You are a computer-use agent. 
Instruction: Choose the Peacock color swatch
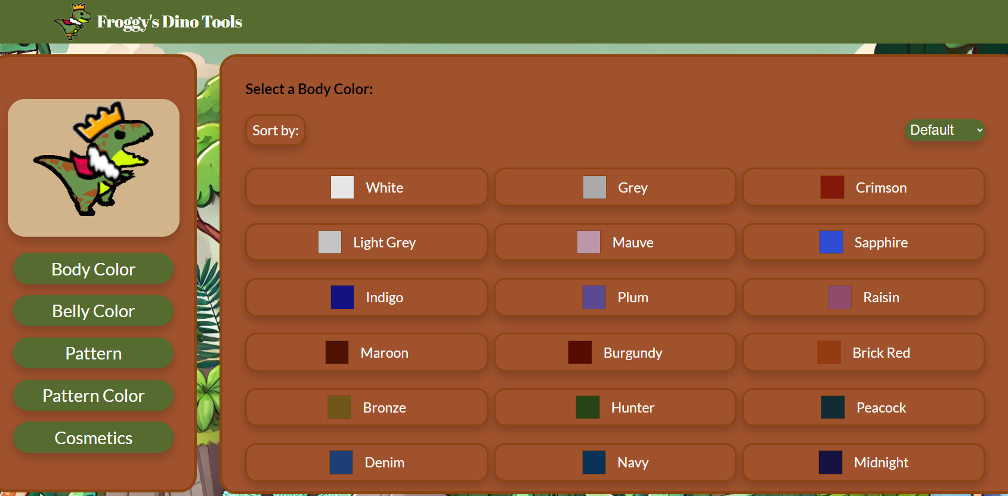pyautogui.click(x=833, y=408)
